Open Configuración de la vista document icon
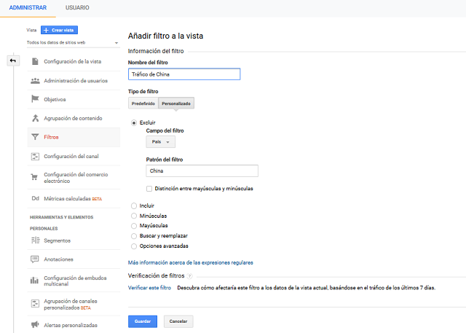Screen dimensions: 466x333 point(35,61)
